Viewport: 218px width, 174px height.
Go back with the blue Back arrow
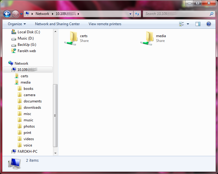(x=7, y=14)
